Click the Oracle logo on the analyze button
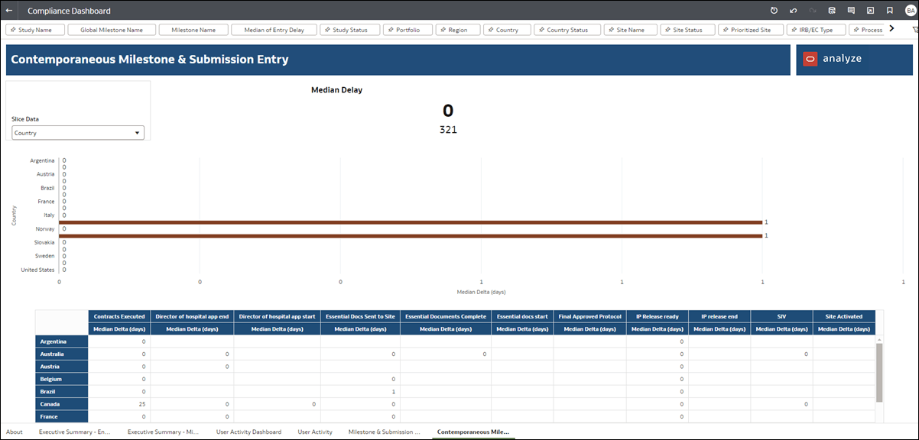This screenshot has width=919, height=440. pyautogui.click(x=810, y=57)
